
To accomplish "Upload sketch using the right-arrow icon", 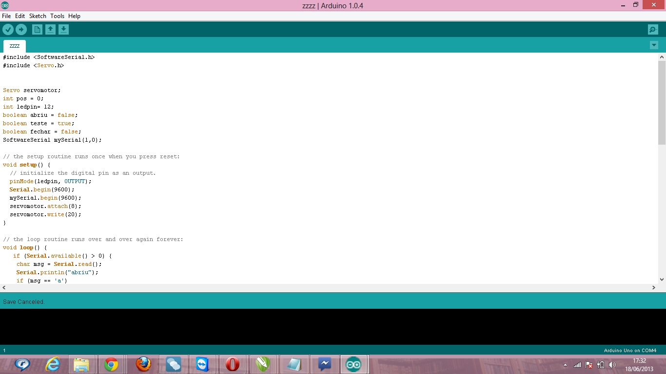I will click(21, 30).
